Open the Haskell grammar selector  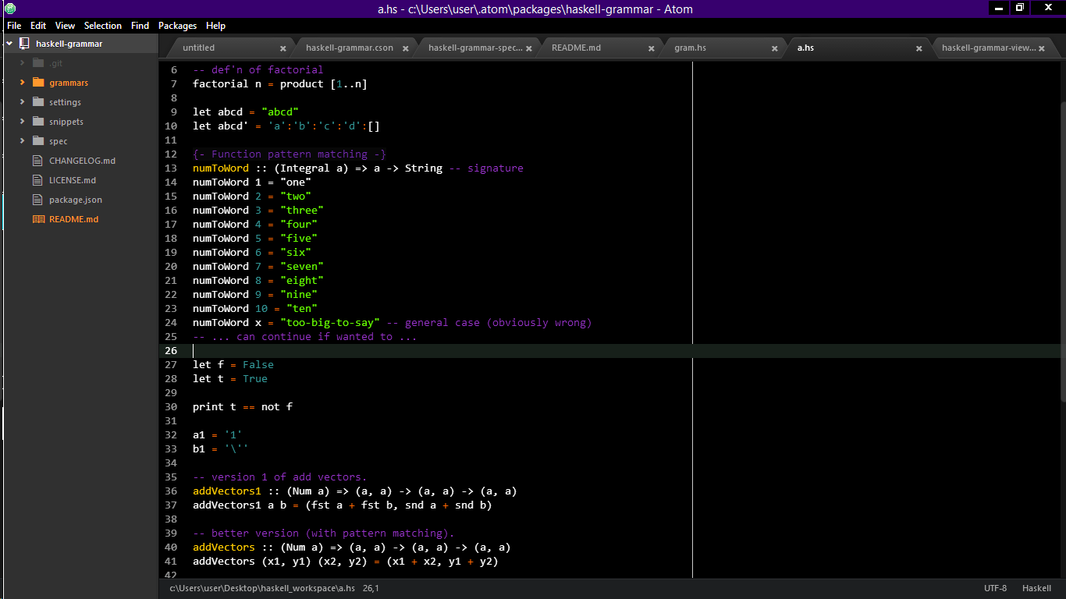(x=1036, y=588)
